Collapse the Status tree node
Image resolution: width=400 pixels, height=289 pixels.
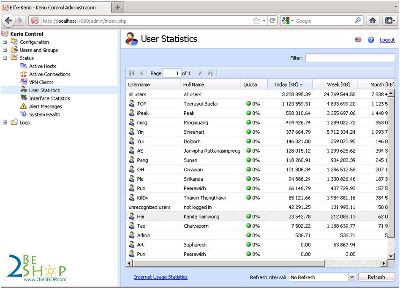(5, 58)
